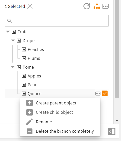Choose Create child object from menu
This screenshot has height=141, width=121.
(x=55, y=112)
